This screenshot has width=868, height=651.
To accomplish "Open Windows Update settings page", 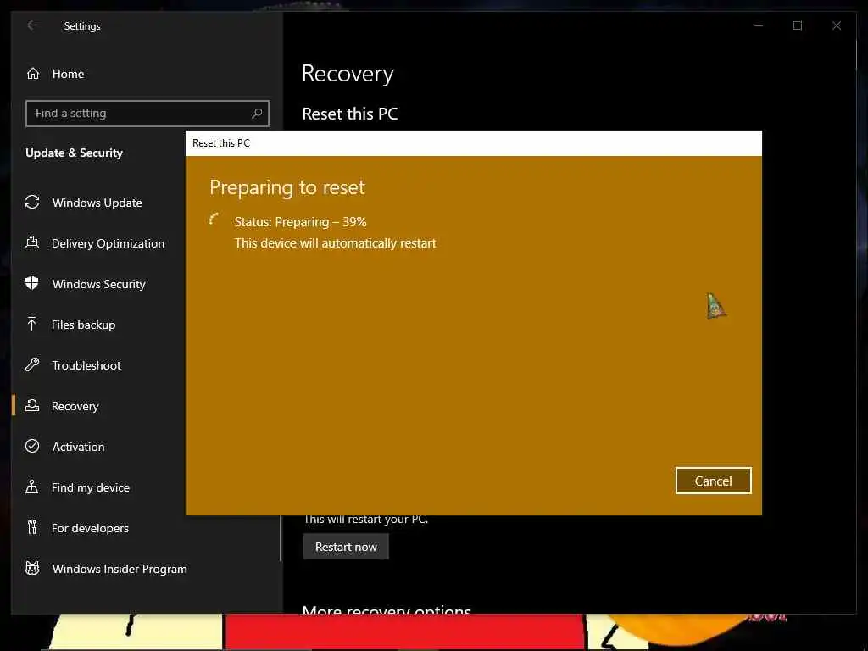I will point(97,203).
